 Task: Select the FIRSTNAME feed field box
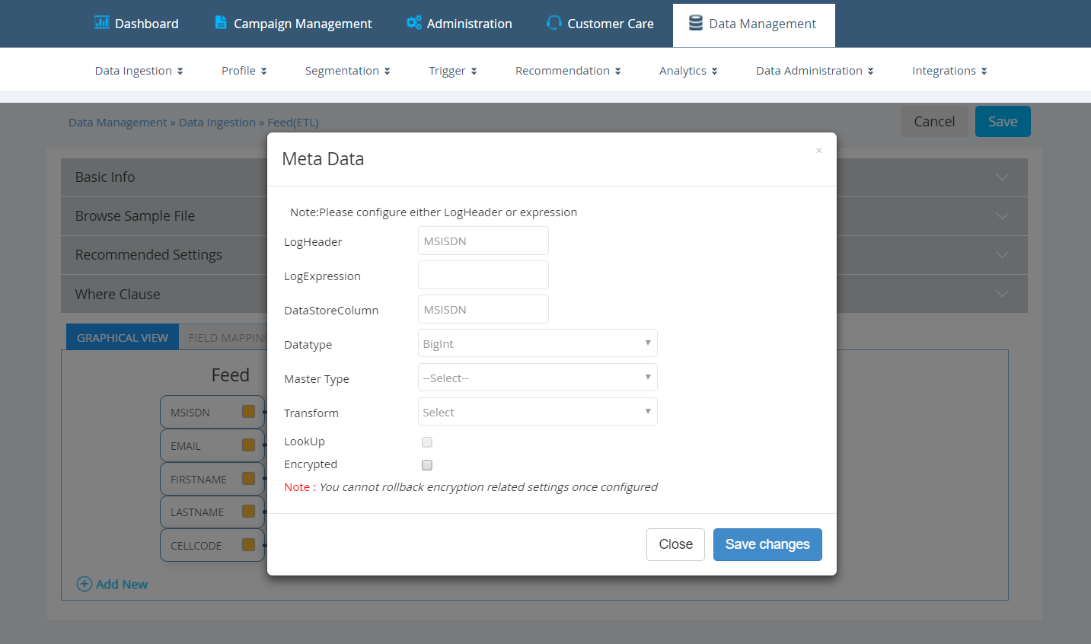point(212,479)
